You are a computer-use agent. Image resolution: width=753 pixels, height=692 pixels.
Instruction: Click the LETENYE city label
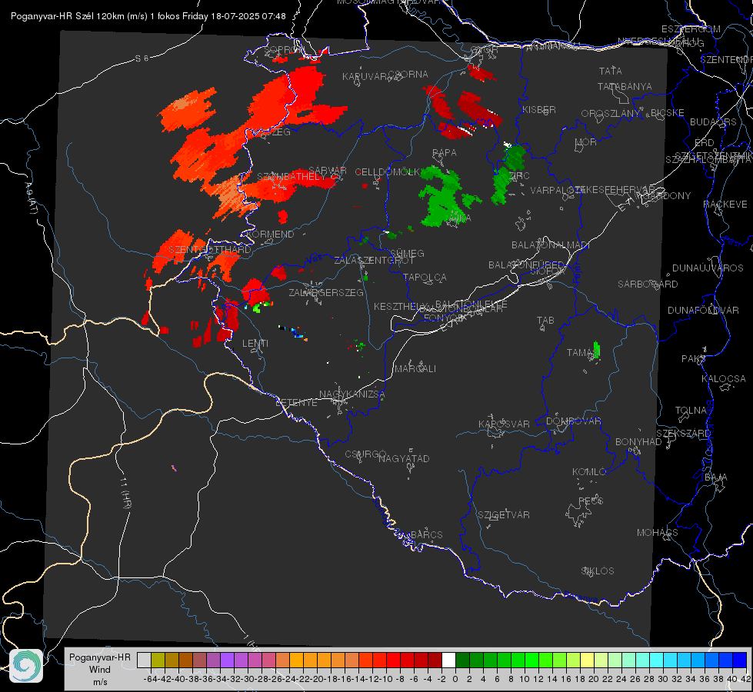[x=296, y=403]
